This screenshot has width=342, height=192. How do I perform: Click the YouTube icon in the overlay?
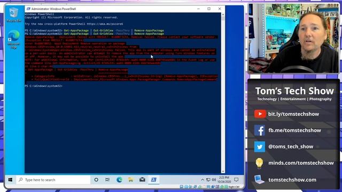coord(260,114)
